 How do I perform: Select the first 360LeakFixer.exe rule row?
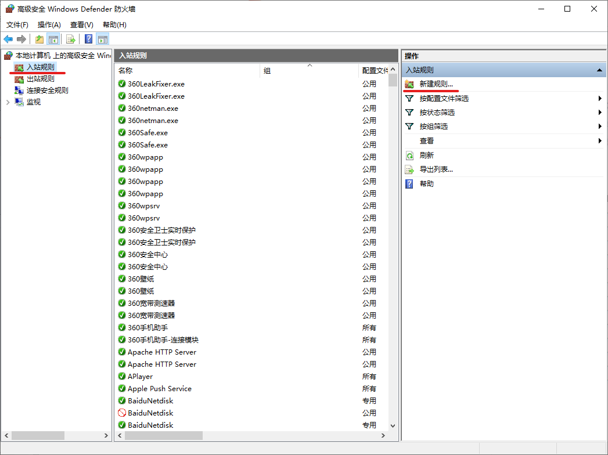pos(252,84)
